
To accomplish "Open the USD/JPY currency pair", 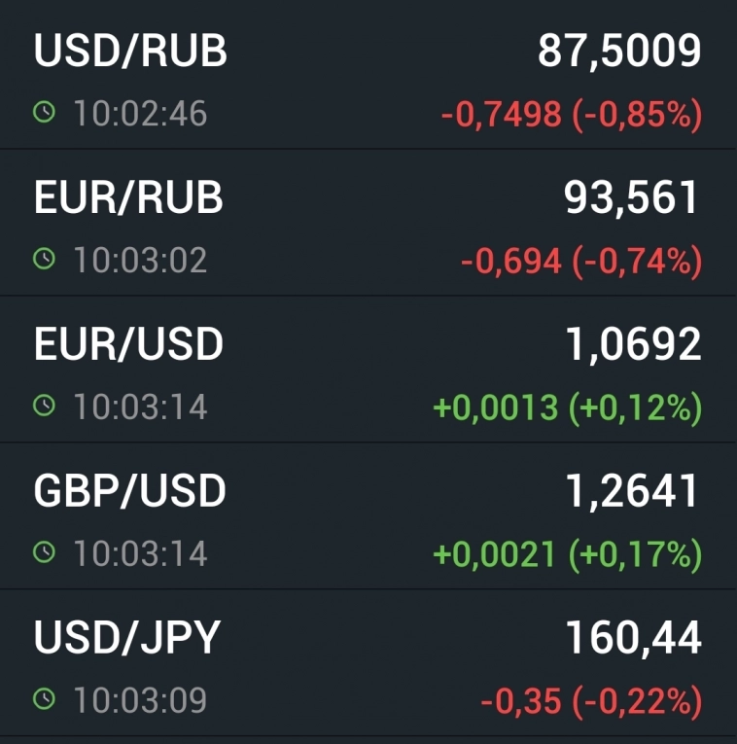I will [127, 638].
